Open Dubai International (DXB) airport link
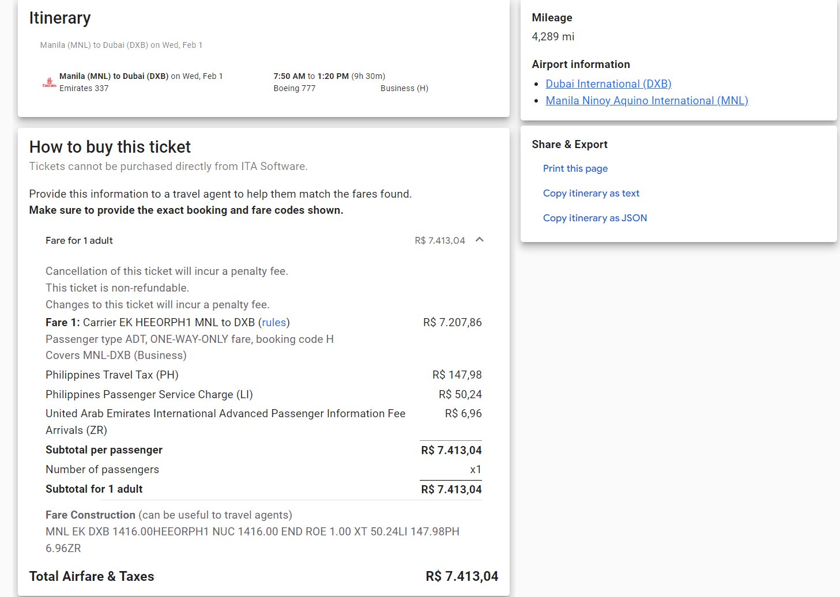Screen dimensions: 840x597 [x=608, y=84]
